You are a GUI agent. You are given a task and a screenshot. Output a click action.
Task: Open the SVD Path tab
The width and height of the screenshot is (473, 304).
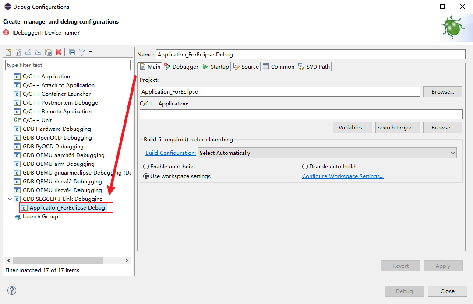pyautogui.click(x=314, y=66)
